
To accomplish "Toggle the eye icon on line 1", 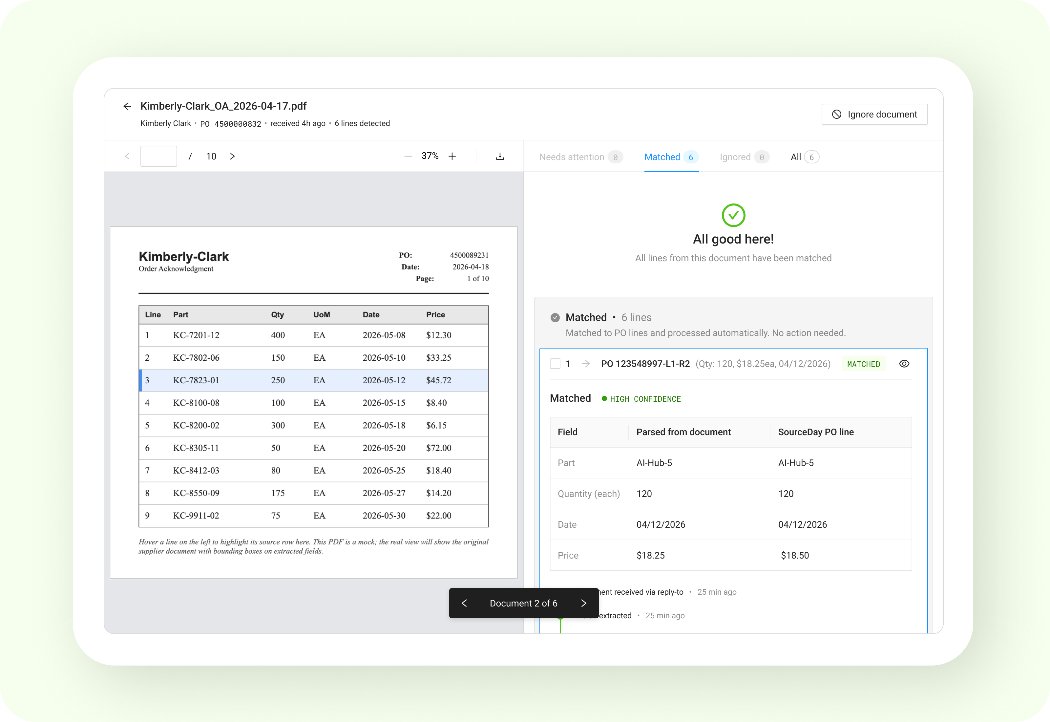I will pos(904,364).
